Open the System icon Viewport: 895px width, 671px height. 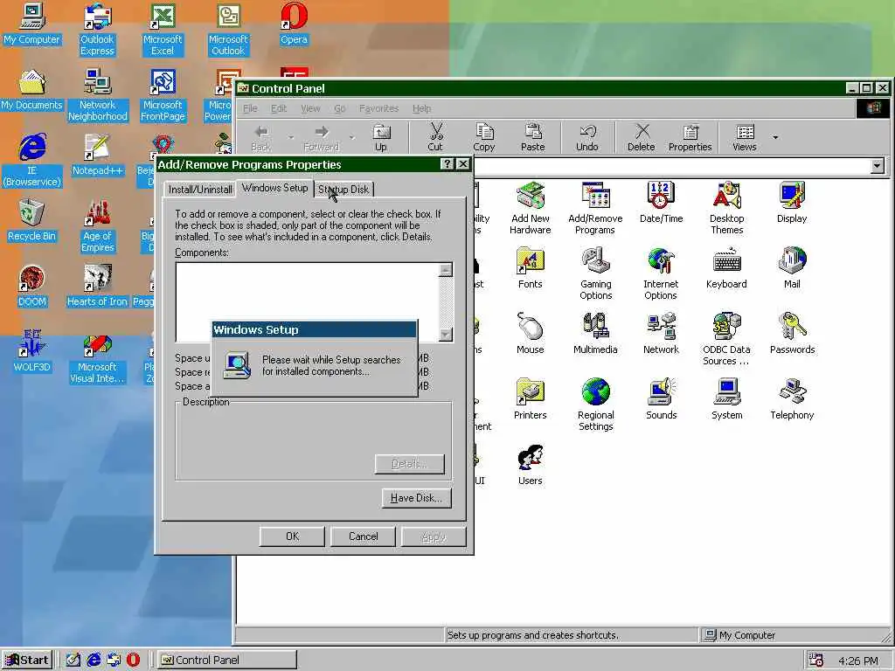pyautogui.click(x=726, y=399)
